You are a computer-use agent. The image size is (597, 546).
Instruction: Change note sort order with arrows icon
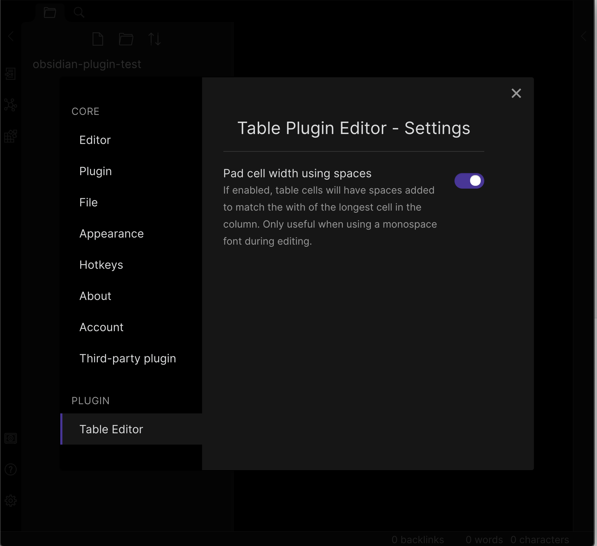point(155,39)
